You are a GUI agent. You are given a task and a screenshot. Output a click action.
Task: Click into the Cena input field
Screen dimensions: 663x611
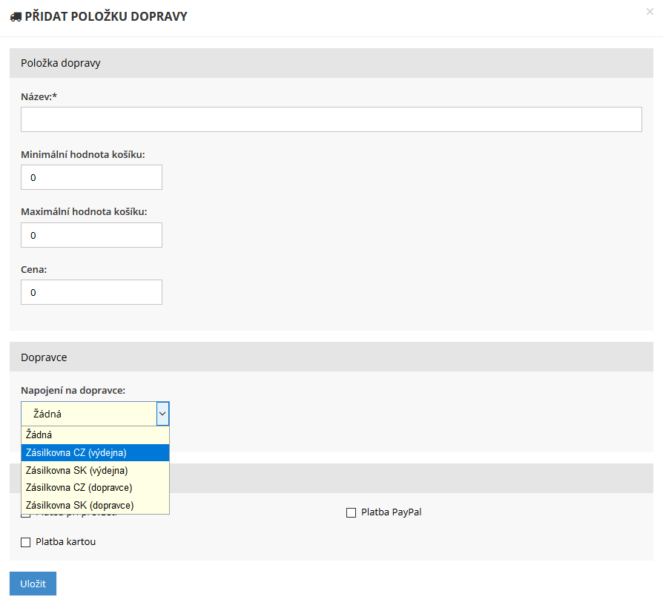click(x=91, y=292)
